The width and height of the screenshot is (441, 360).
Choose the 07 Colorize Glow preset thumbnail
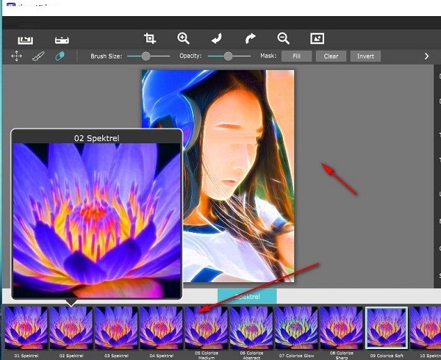coord(296,326)
